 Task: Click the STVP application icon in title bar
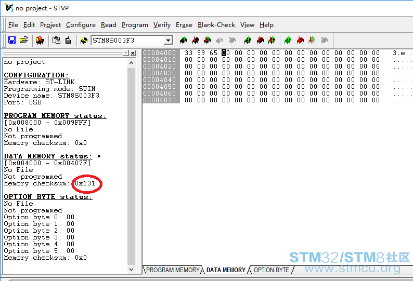9,8
